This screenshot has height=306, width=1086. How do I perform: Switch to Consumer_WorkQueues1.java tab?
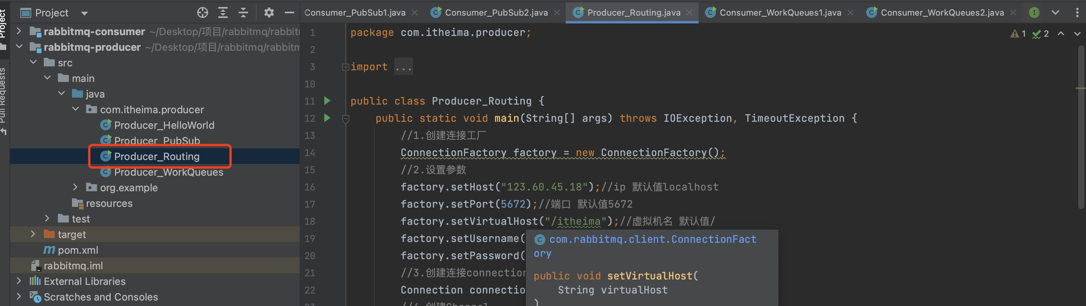coord(780,12)
